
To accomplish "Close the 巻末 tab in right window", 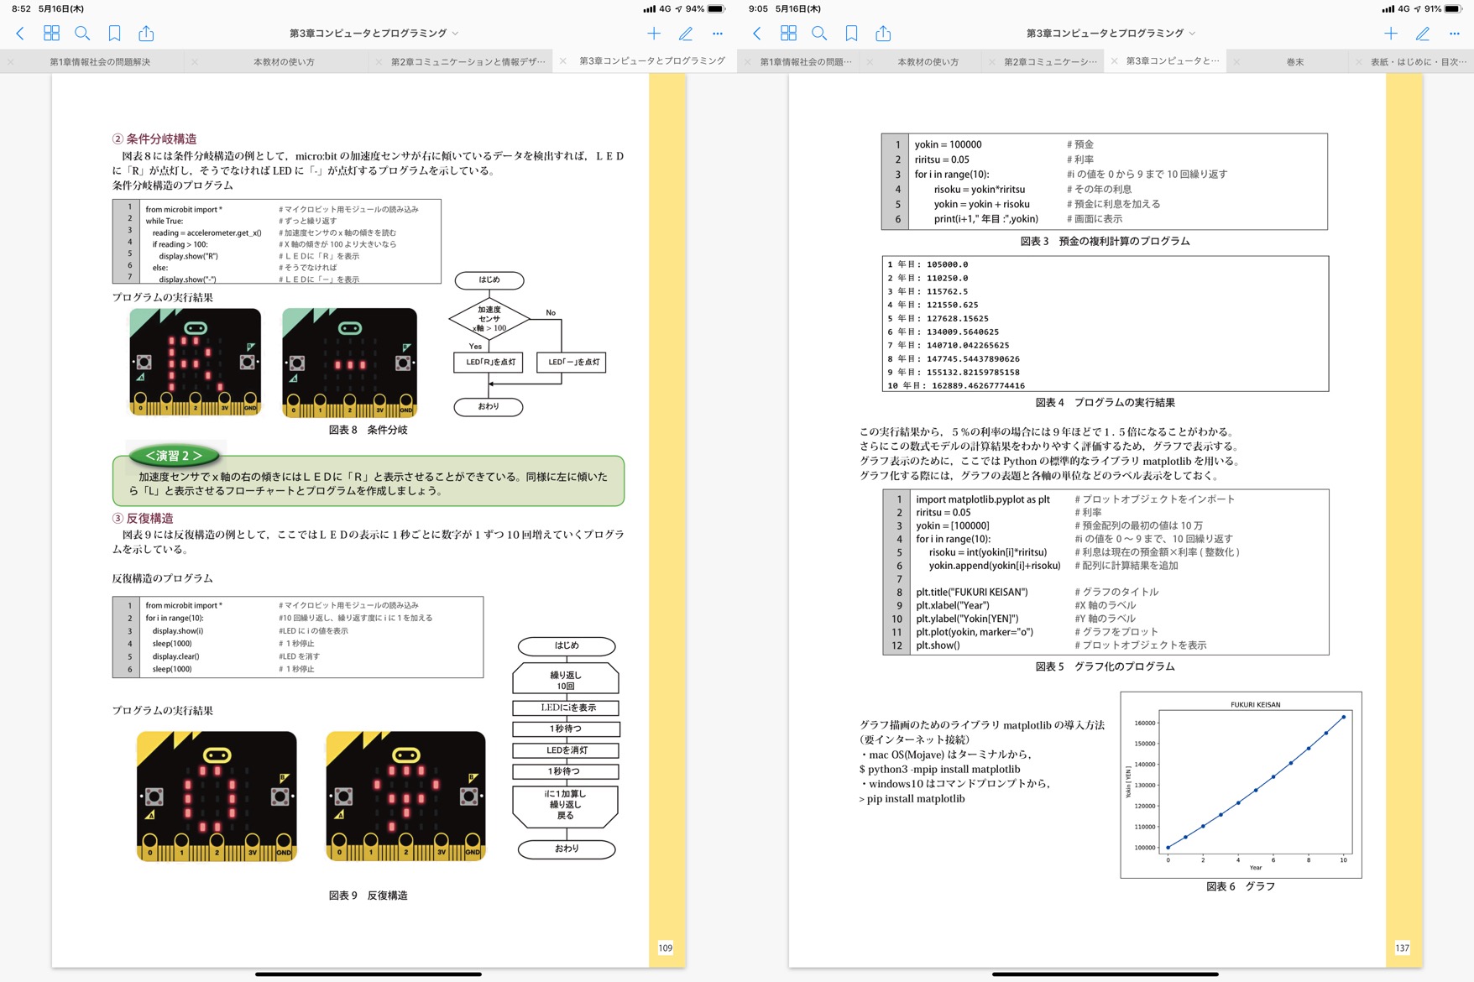I will pos(1236,62).
